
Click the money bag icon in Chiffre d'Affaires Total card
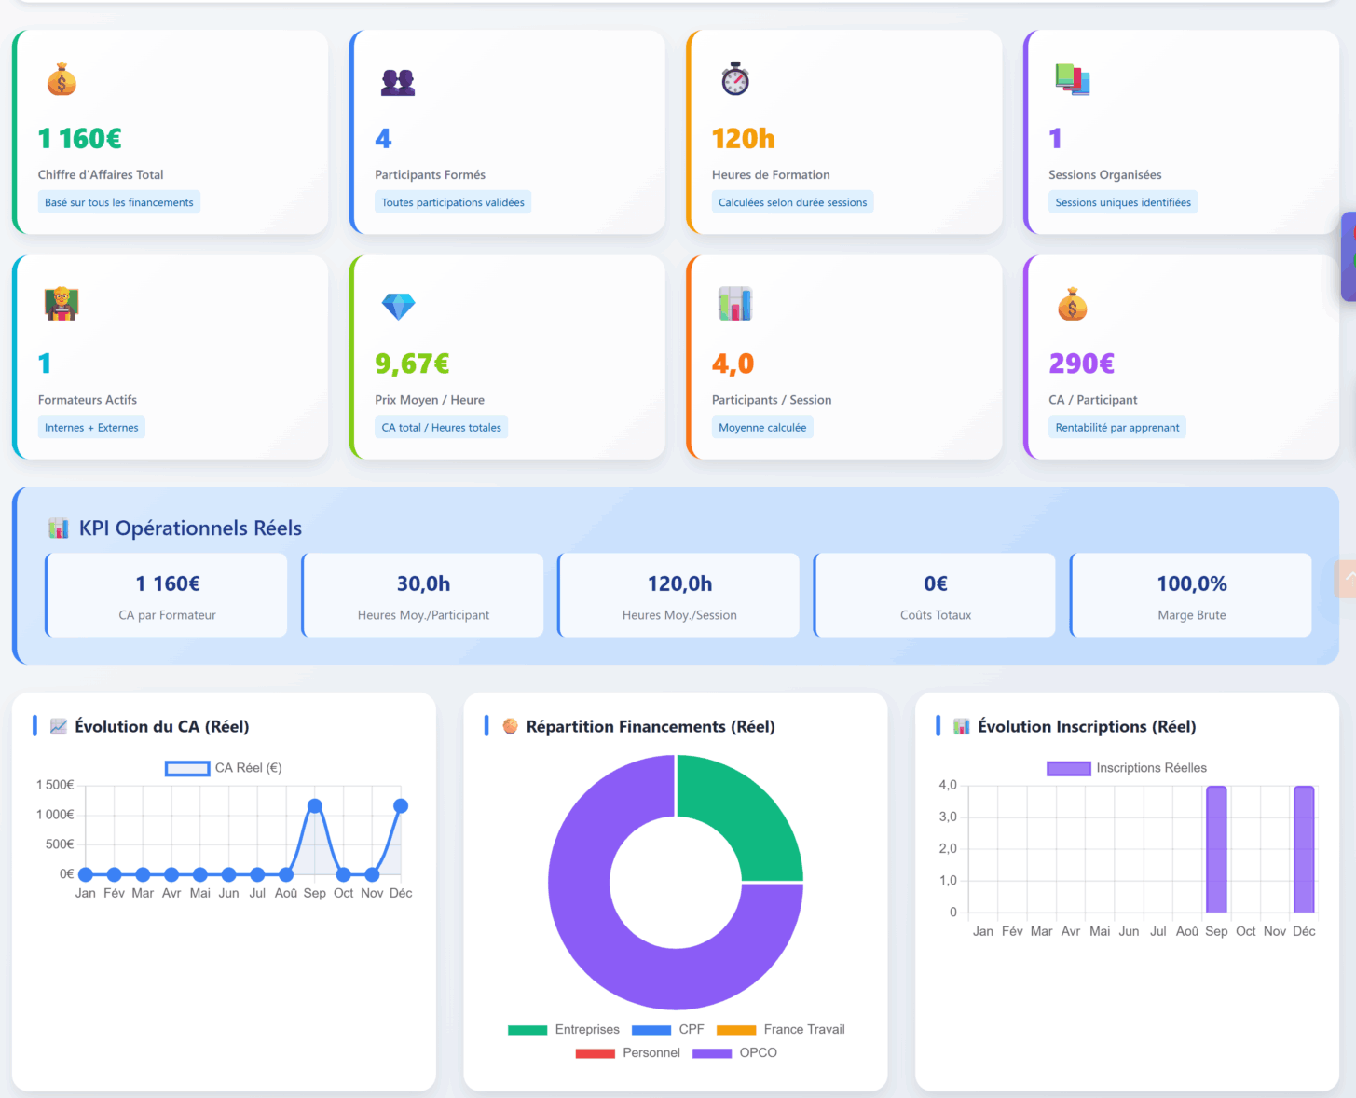[x=62, y=80]
